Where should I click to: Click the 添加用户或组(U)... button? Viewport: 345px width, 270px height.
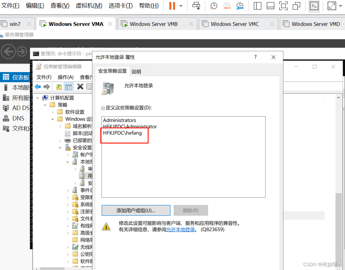(x=136, y=210)
